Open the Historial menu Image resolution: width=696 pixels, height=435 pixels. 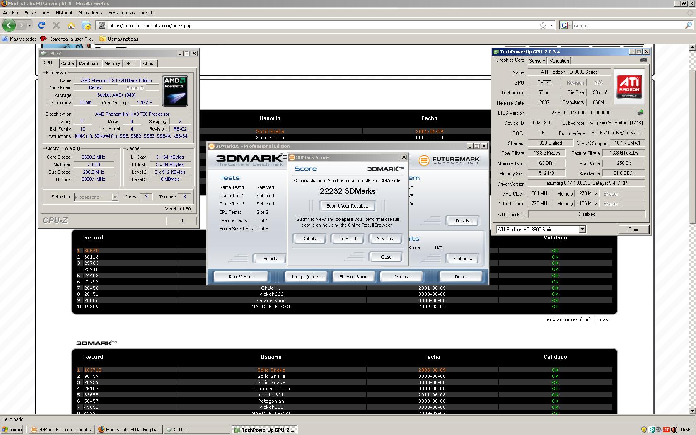(64, 13)
